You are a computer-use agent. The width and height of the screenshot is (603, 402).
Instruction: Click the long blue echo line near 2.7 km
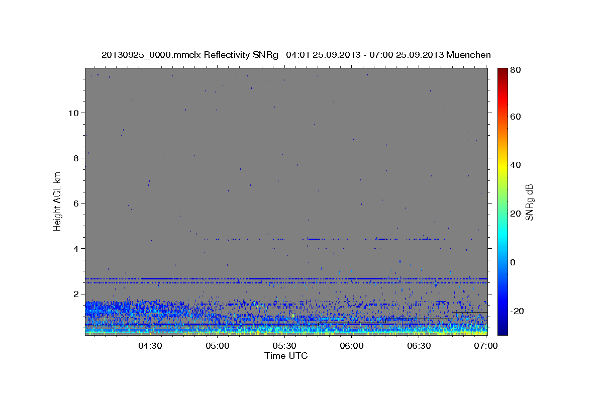(x=286, y=278)
